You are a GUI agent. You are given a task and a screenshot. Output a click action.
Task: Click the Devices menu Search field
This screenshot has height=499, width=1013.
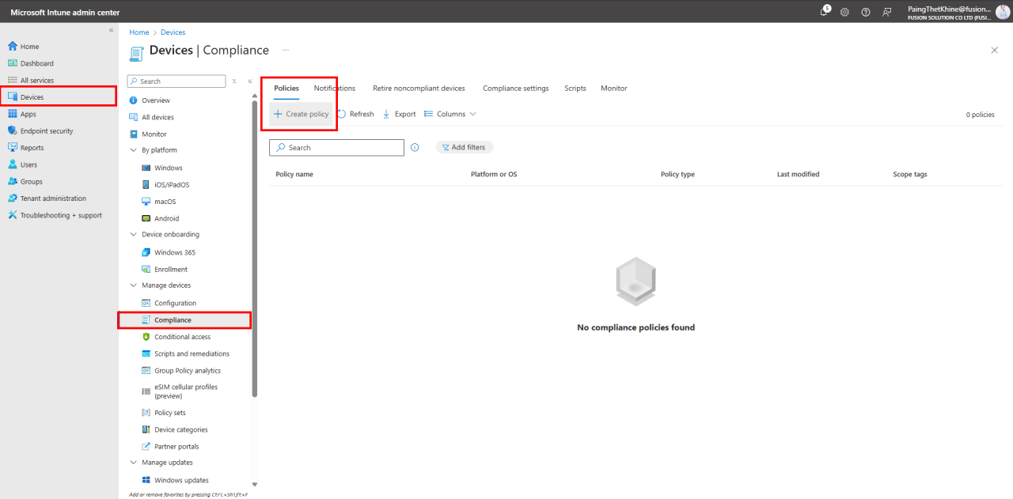pyautogui.click(x=176, y=81)
